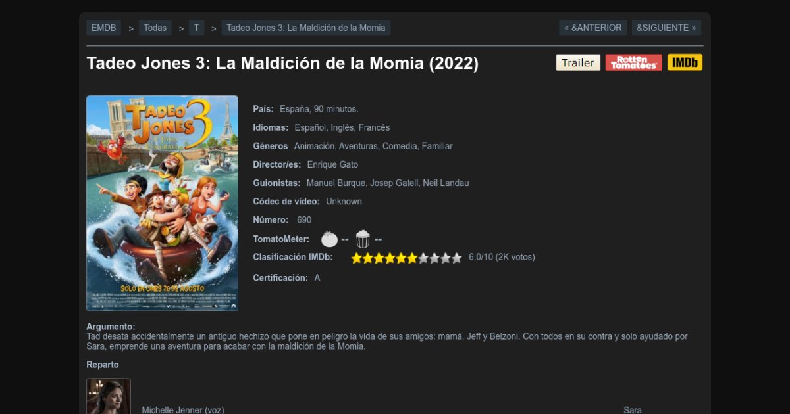Click the 6.0/10 (2K votos) rating text
Viewport: 790px width, 414px height.
(502, 257)
